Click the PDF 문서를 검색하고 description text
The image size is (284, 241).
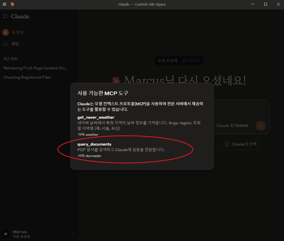point(121,150)
